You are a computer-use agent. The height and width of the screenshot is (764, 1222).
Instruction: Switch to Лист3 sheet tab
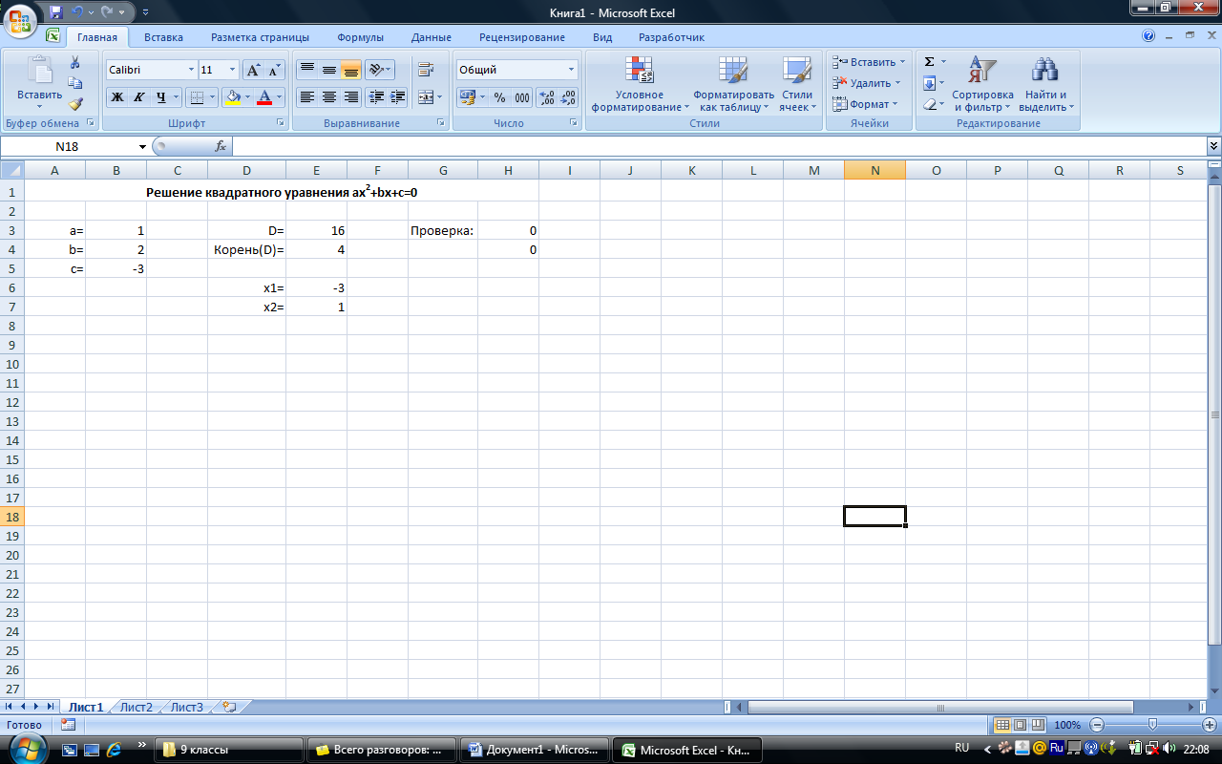(187, 707)
